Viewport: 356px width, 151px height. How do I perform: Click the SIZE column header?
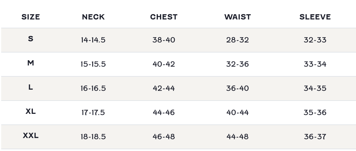pyautogui.click(x=31, y=17)
